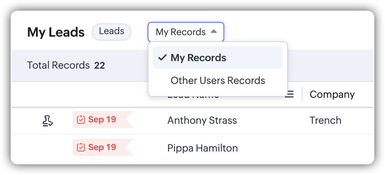Click the Trench company cell
The height and width of the screenshot is (175, 385).
pos(325,120)
